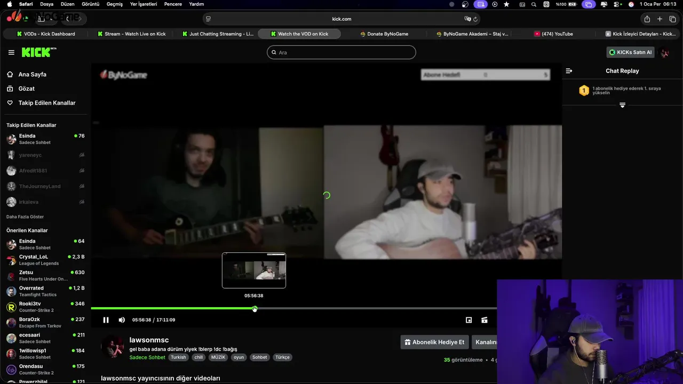Enable picture-in-picture mode icon
The image size is (683, 384).
pyautogui.click(x=468, y=320)
